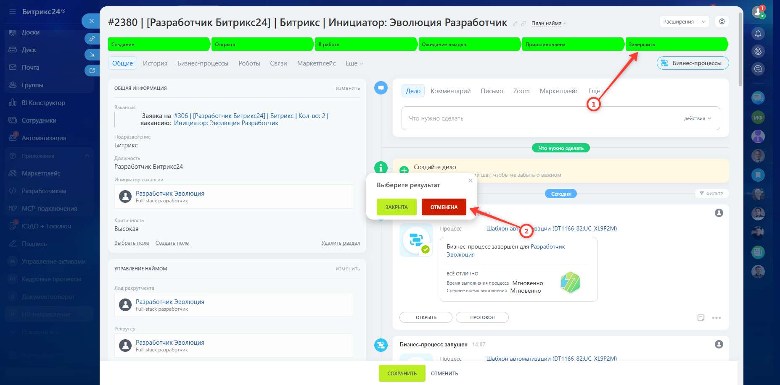780x385 pixels.
Task: Open the Фильтр control in the timeline
Action: click(711, 194)
